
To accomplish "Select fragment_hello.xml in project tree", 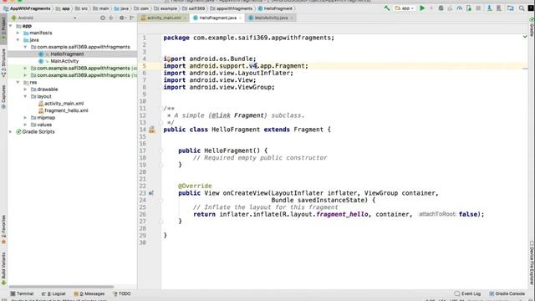I will pyautogui.click(x=66, y=110).
